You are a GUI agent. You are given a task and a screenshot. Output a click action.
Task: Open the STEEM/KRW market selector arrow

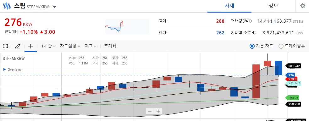tap(55, 7)
